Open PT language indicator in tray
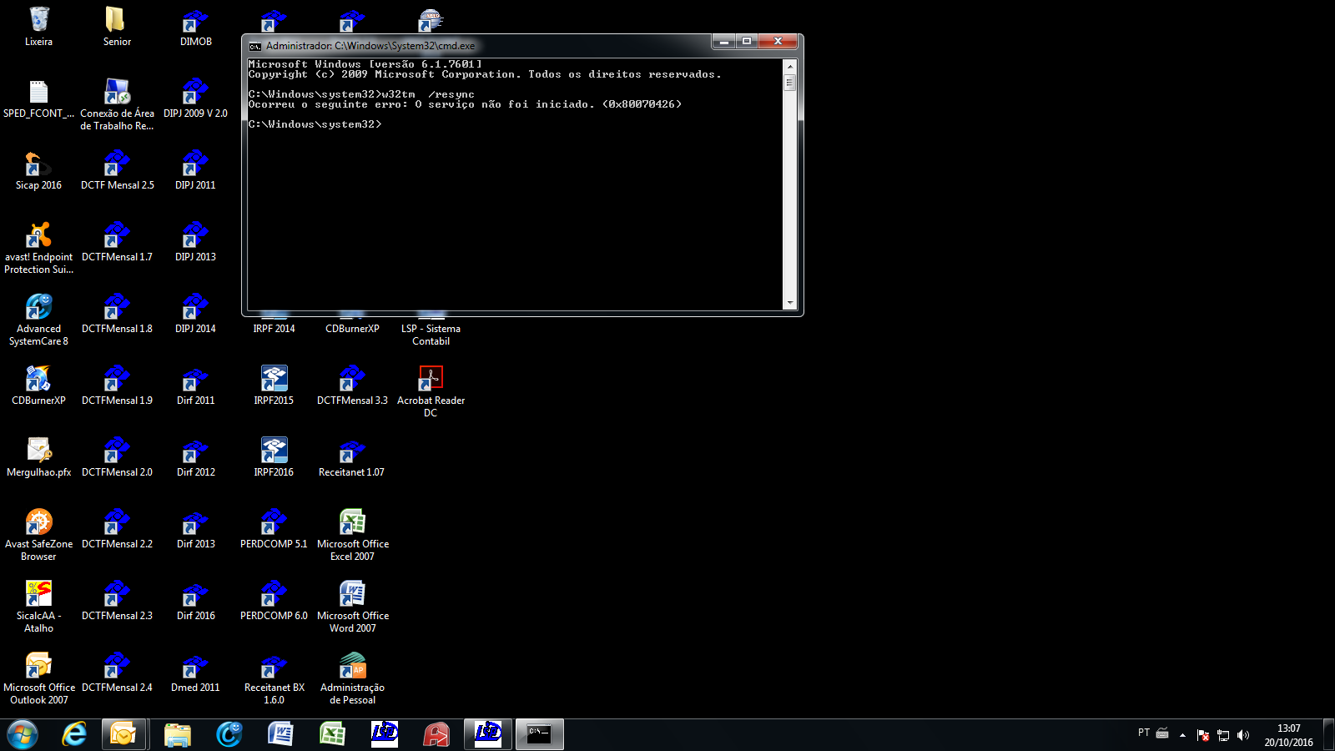This screenshot has height=751, width=1335. tap(1144, 733)
